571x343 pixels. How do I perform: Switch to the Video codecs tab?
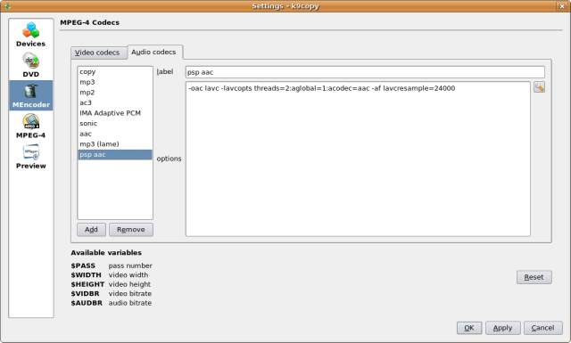(x=98, y=53)
